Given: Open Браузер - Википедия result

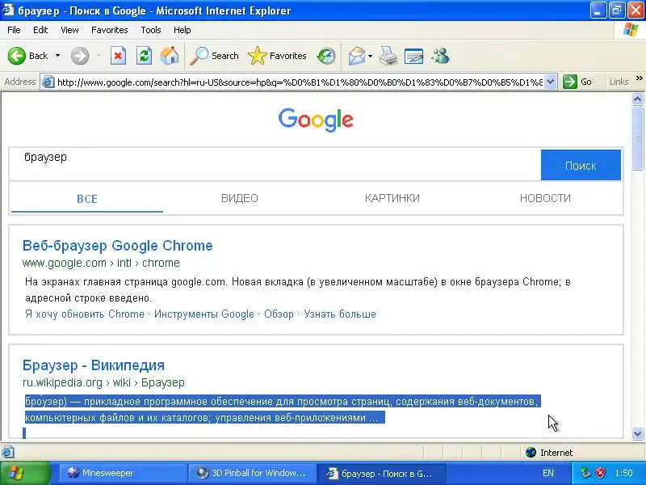Looking at the screenshot, I should [x=94, y=365].
